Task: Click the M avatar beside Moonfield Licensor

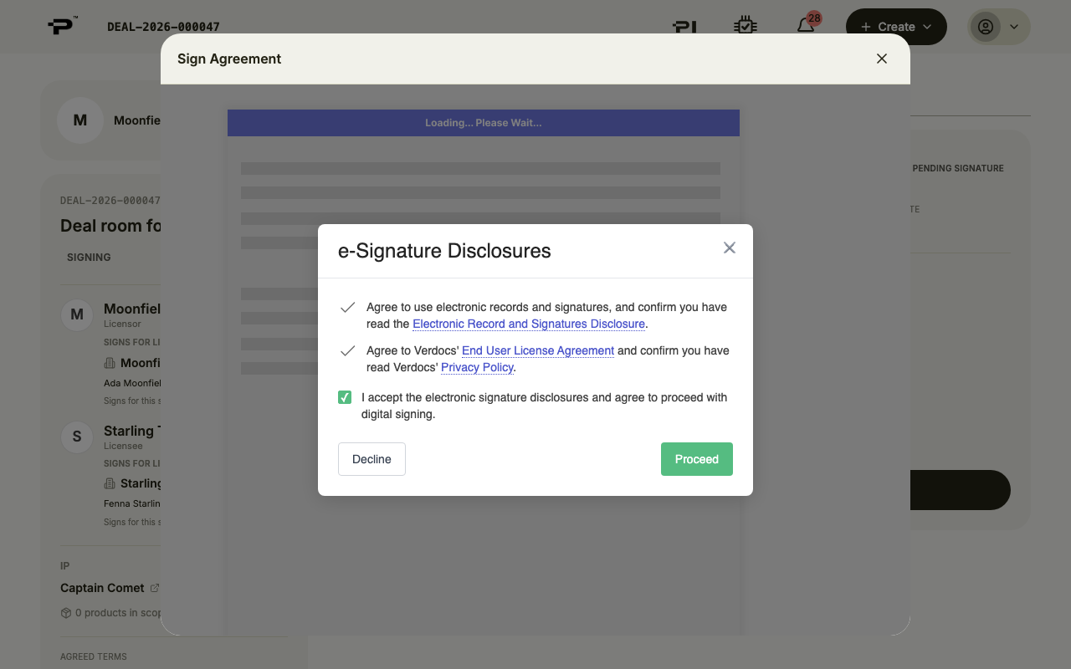Action: tap(77, 315)
